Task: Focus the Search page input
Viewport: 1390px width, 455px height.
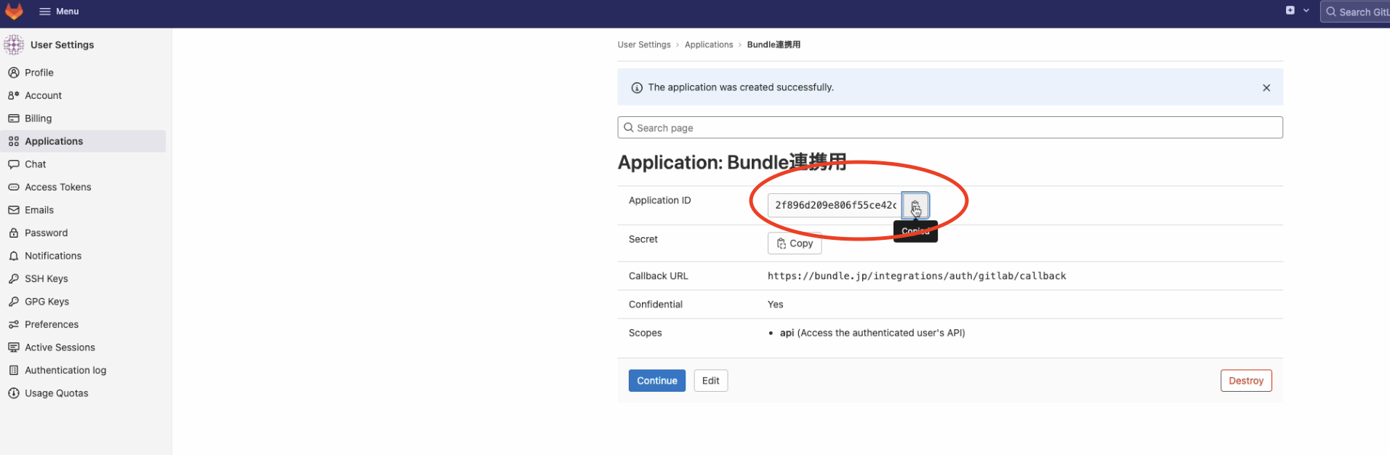Action: [x=949, y=128]
